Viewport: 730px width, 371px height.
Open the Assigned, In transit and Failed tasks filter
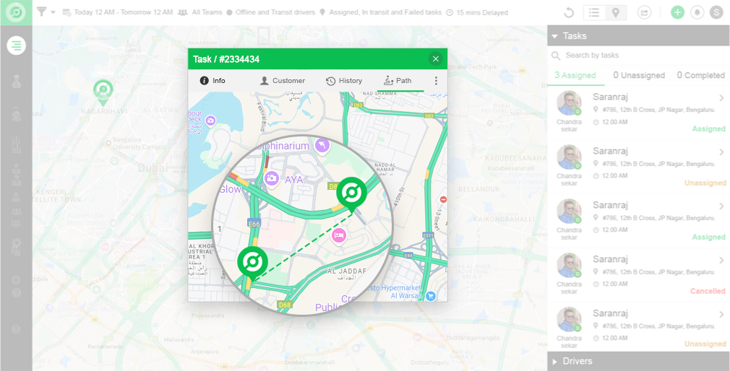coord(380,12)
